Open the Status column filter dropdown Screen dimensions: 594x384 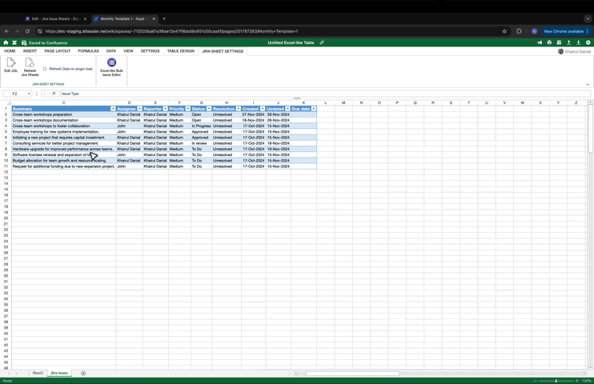click(209, 109)
